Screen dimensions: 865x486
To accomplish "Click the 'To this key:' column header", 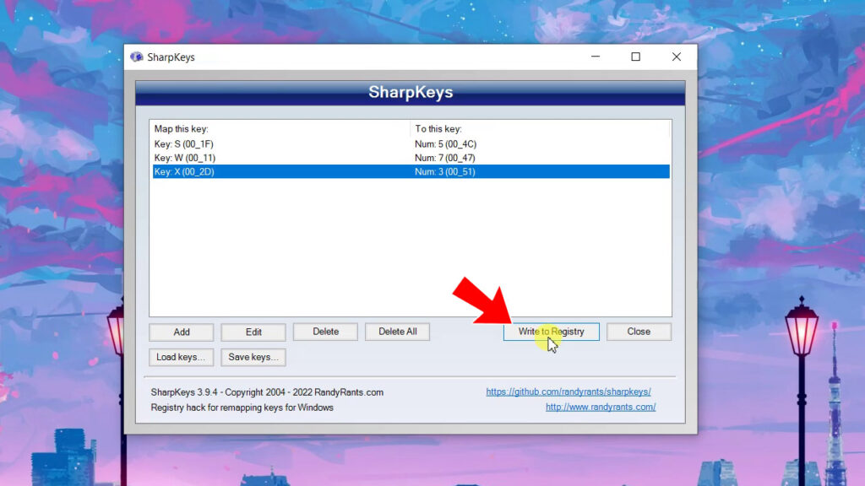I will tap(540, 129).
